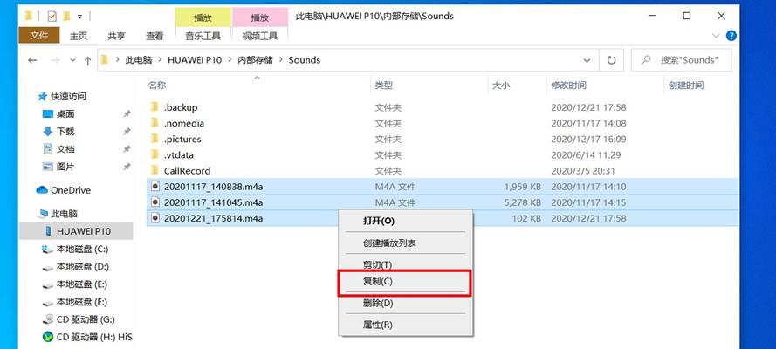
Task: Open the Customize Quick Access Toolbar dropdown
Action: [x=79, y=17]
